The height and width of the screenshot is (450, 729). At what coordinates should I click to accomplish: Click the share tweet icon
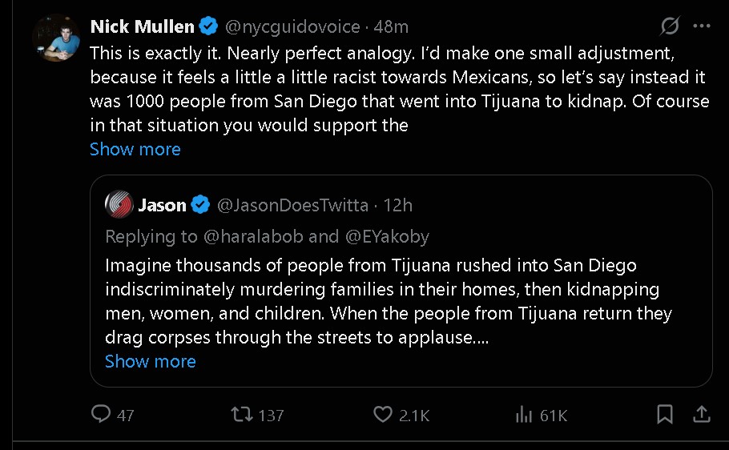point(701,414)
